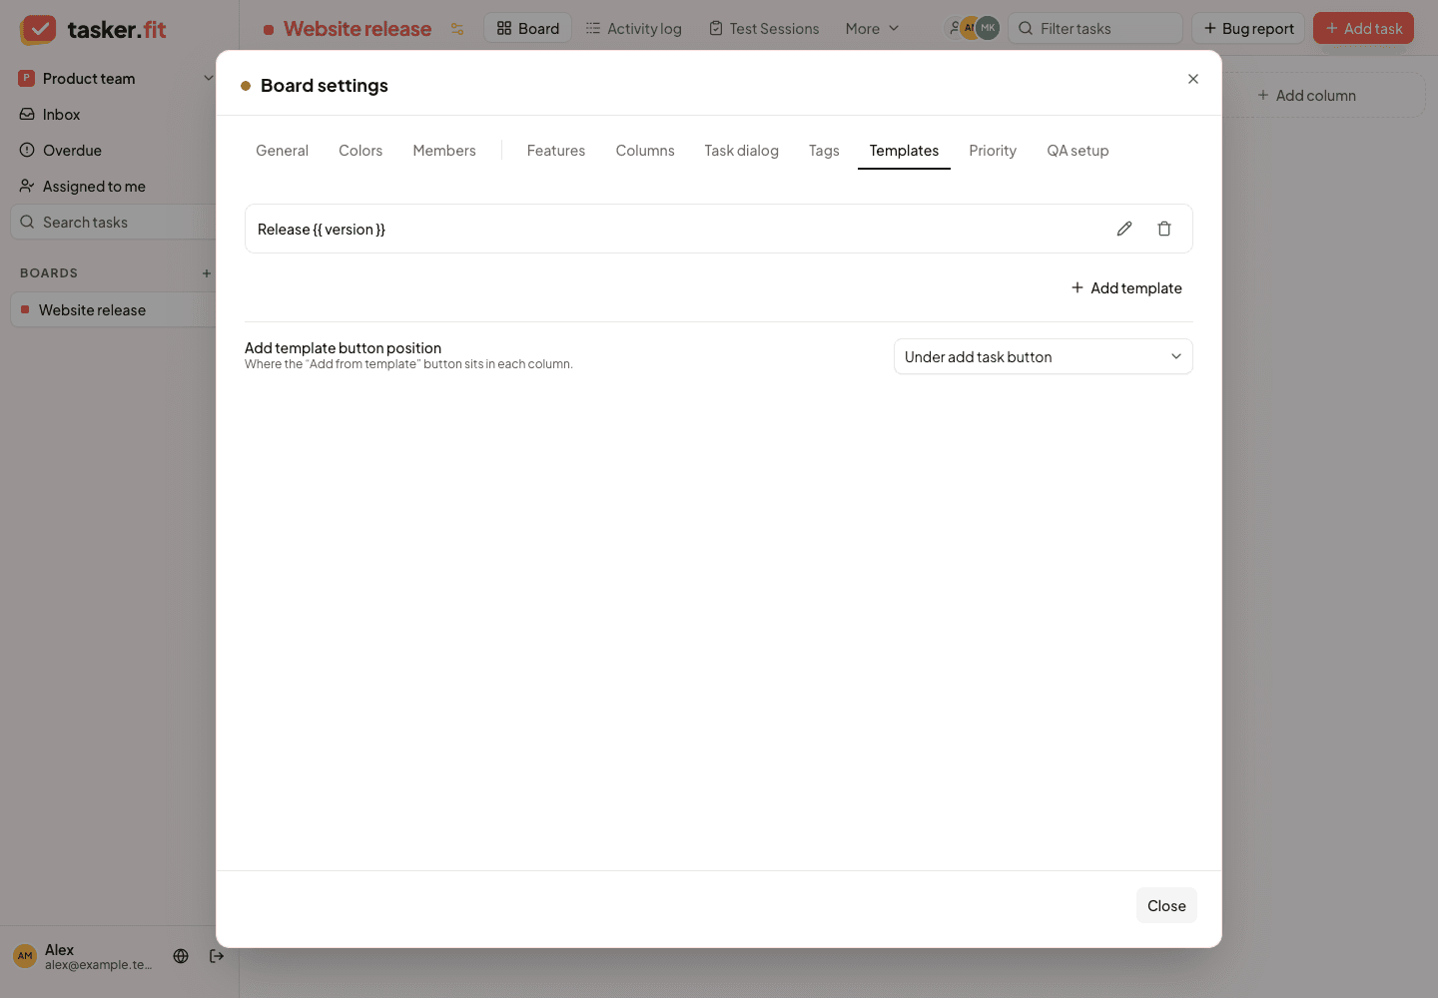Click the Website release board title
Image resolution: width=1438 pixels, height=998 pixels.
point(358,29)
